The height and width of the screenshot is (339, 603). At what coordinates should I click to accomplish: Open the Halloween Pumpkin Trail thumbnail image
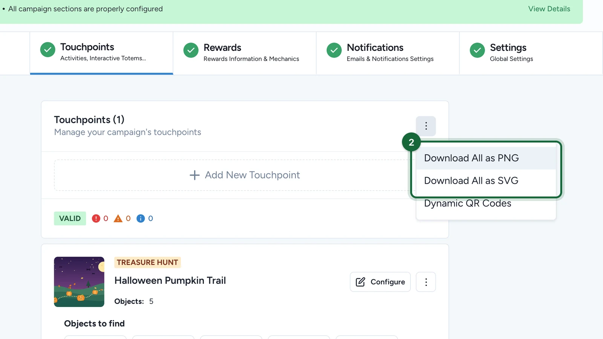click(x=79, y=282)
